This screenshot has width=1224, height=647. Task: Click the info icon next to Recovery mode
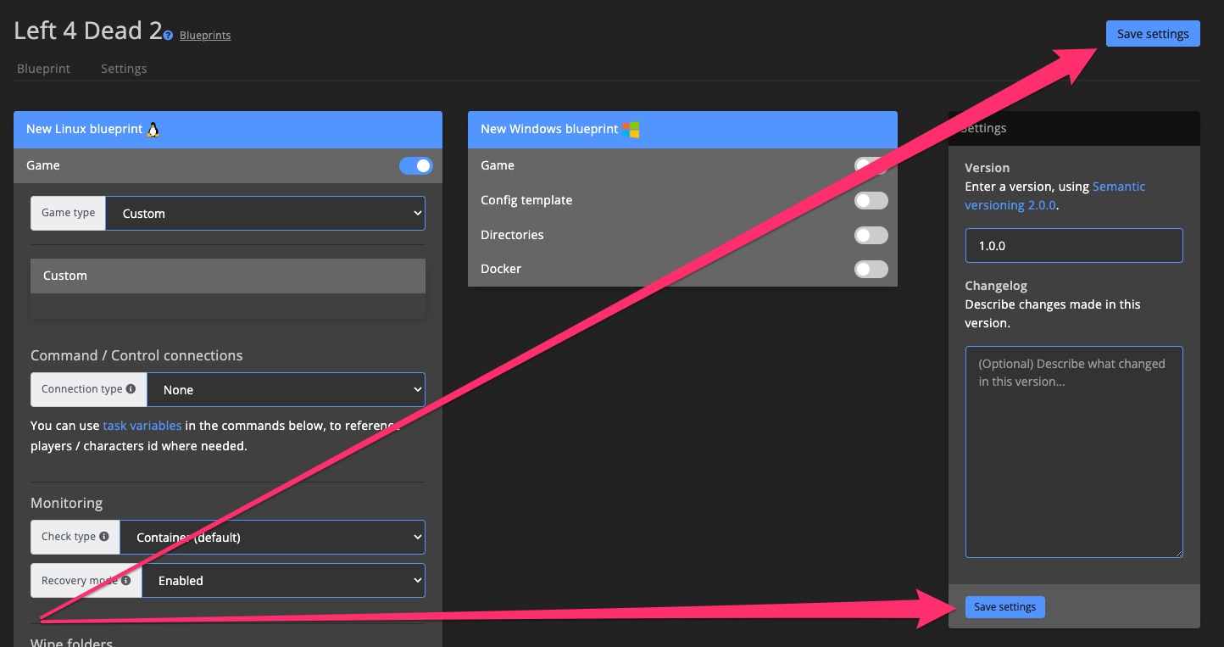click(x=125, y=581)
